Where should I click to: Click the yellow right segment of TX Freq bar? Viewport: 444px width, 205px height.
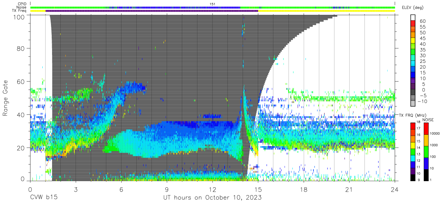pyautogui.click(x=326, y=11)
